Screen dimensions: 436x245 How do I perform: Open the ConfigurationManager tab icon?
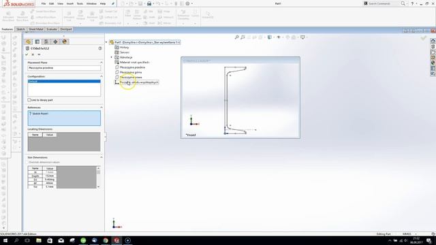[46, 42]
